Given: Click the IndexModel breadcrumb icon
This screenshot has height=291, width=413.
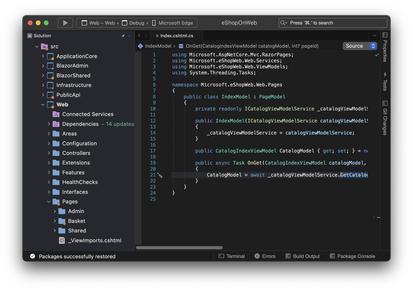Looking at the screenshot, I should tap(140, 46).
